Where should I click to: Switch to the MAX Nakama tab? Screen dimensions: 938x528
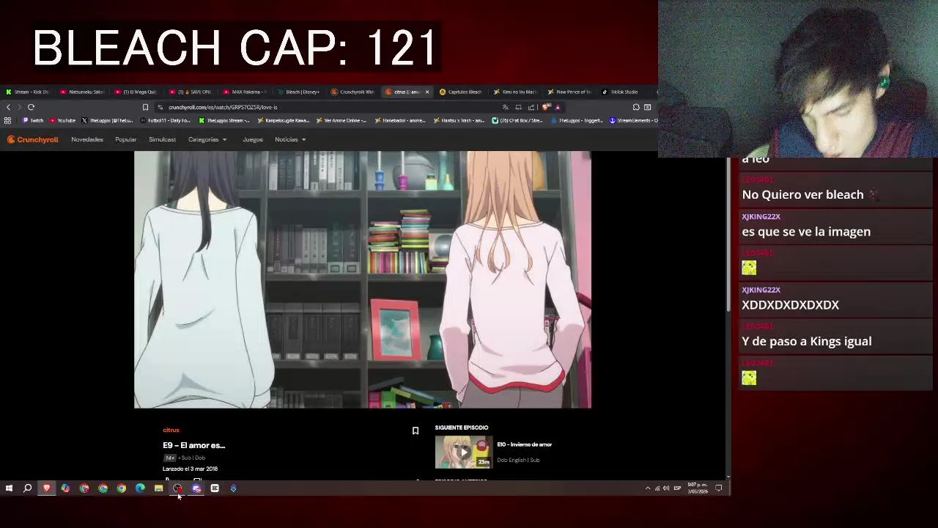click(244, 92)
